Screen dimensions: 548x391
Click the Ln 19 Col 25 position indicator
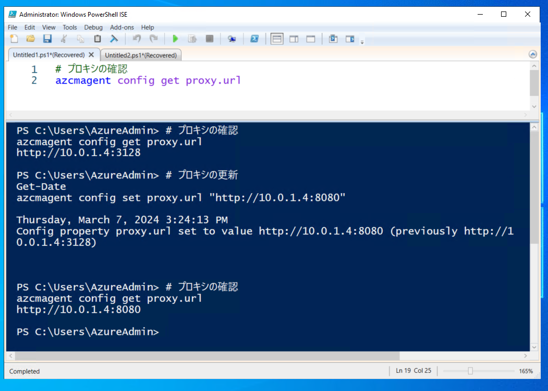tap(413, 371)
